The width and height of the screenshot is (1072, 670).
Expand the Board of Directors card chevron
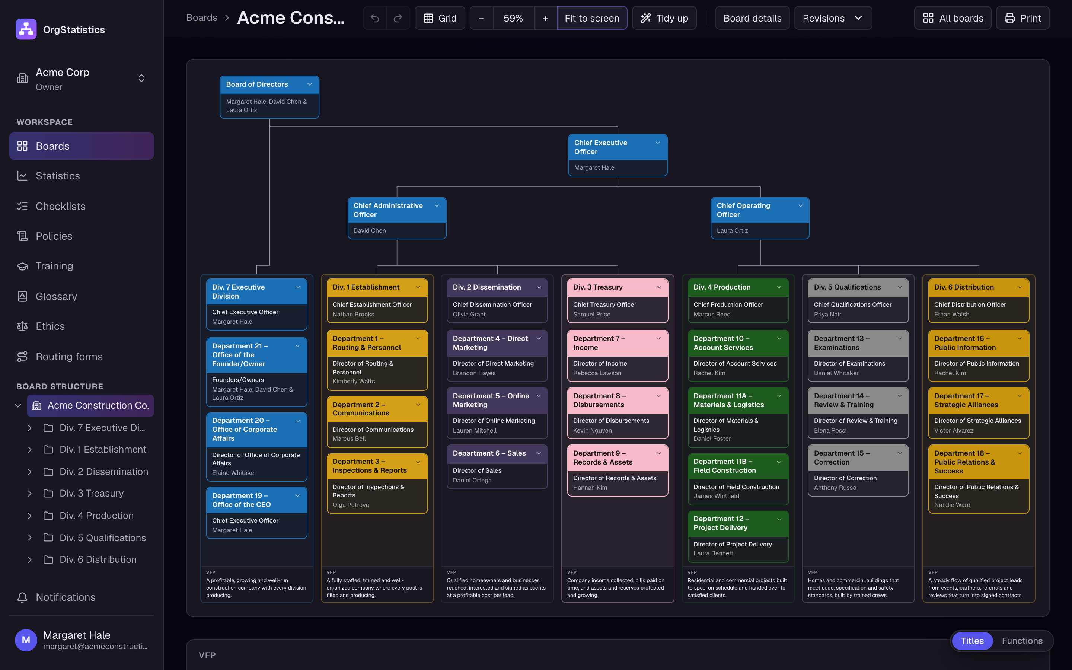click(310, 84)
